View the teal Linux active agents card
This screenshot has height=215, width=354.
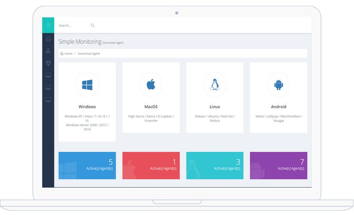[x=215, y=165]
